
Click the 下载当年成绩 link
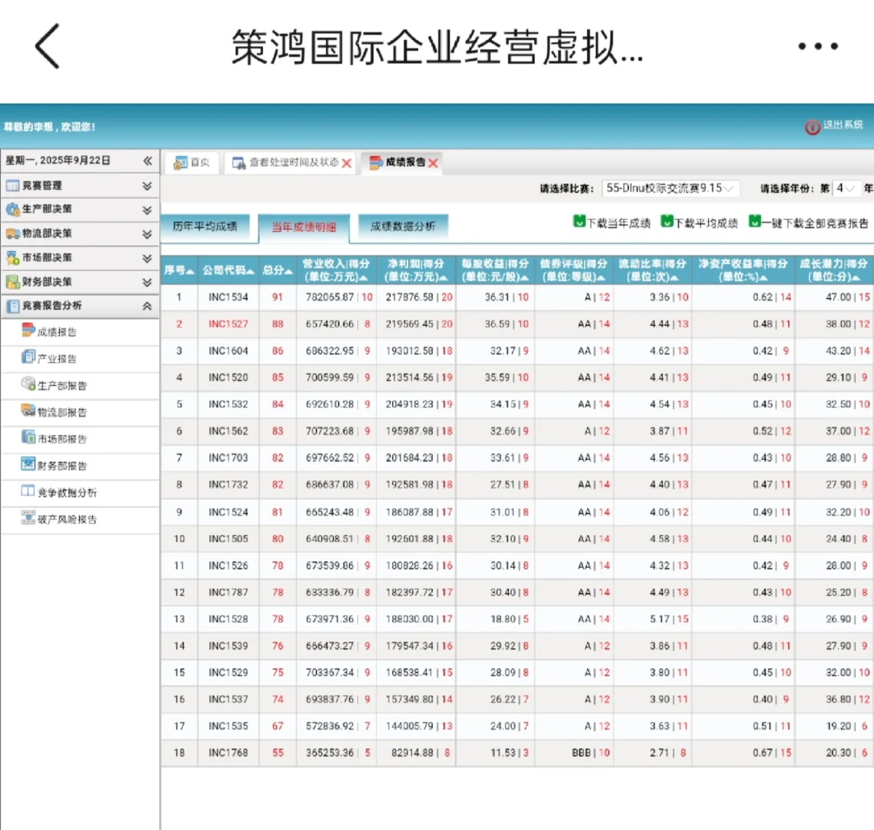coord(618,224)
